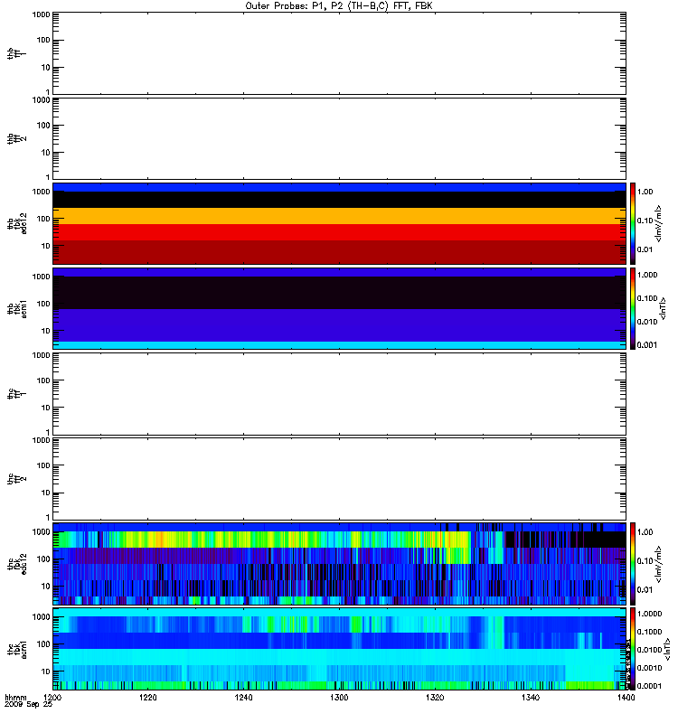Click the dark red bottom band in thb edc12
678x723 pixels.
coord(339,252)
